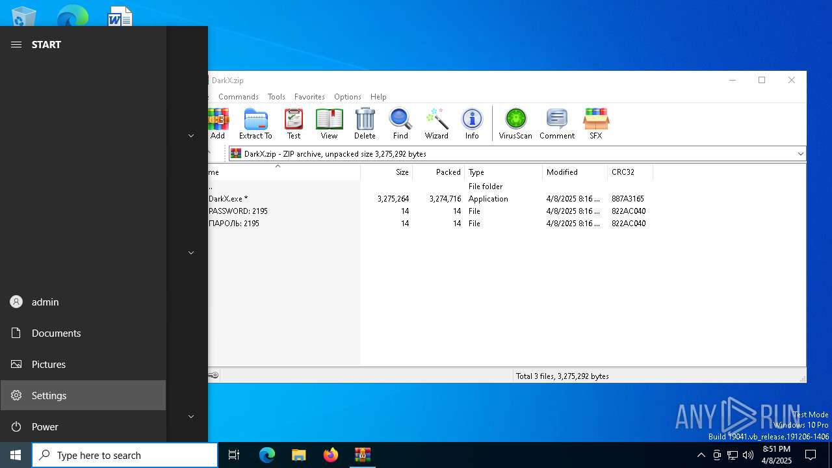Open the Help menu
The image size is (832, 468).
click(378, 97)
